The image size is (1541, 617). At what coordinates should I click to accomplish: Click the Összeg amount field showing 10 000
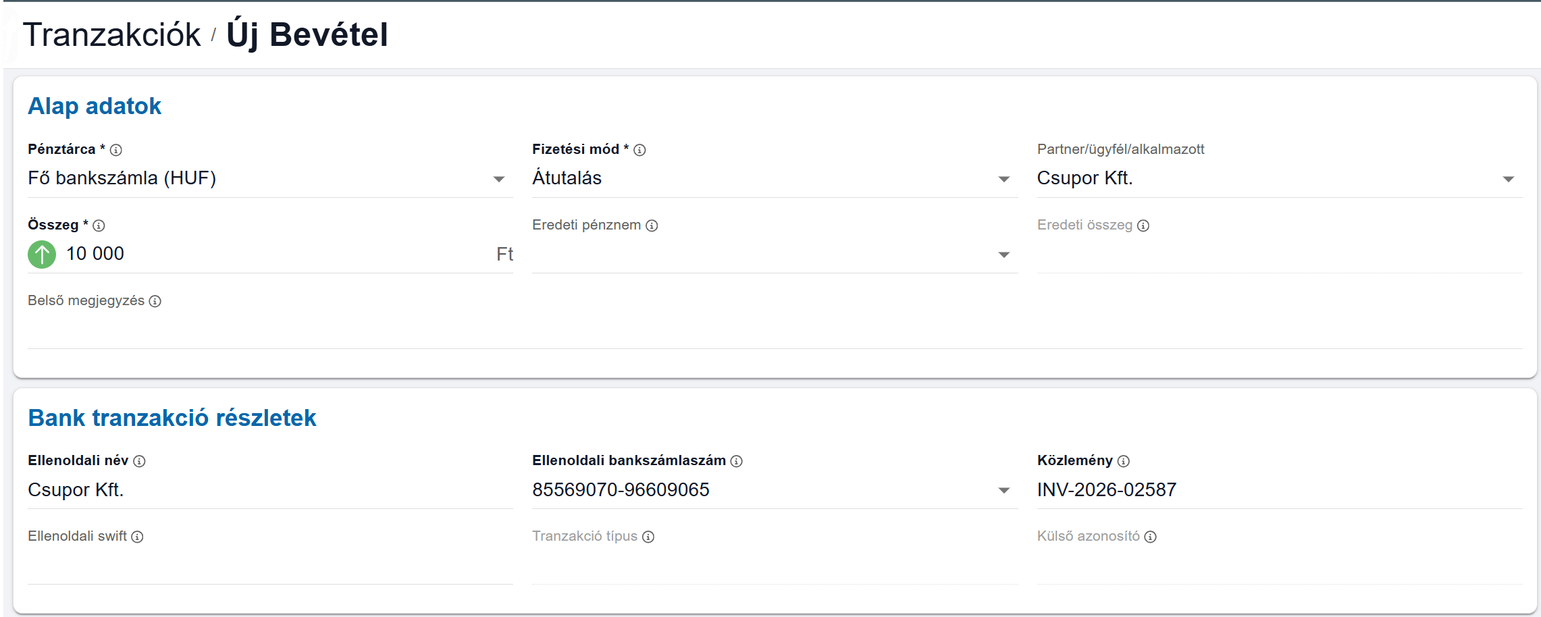click(270, 254)
